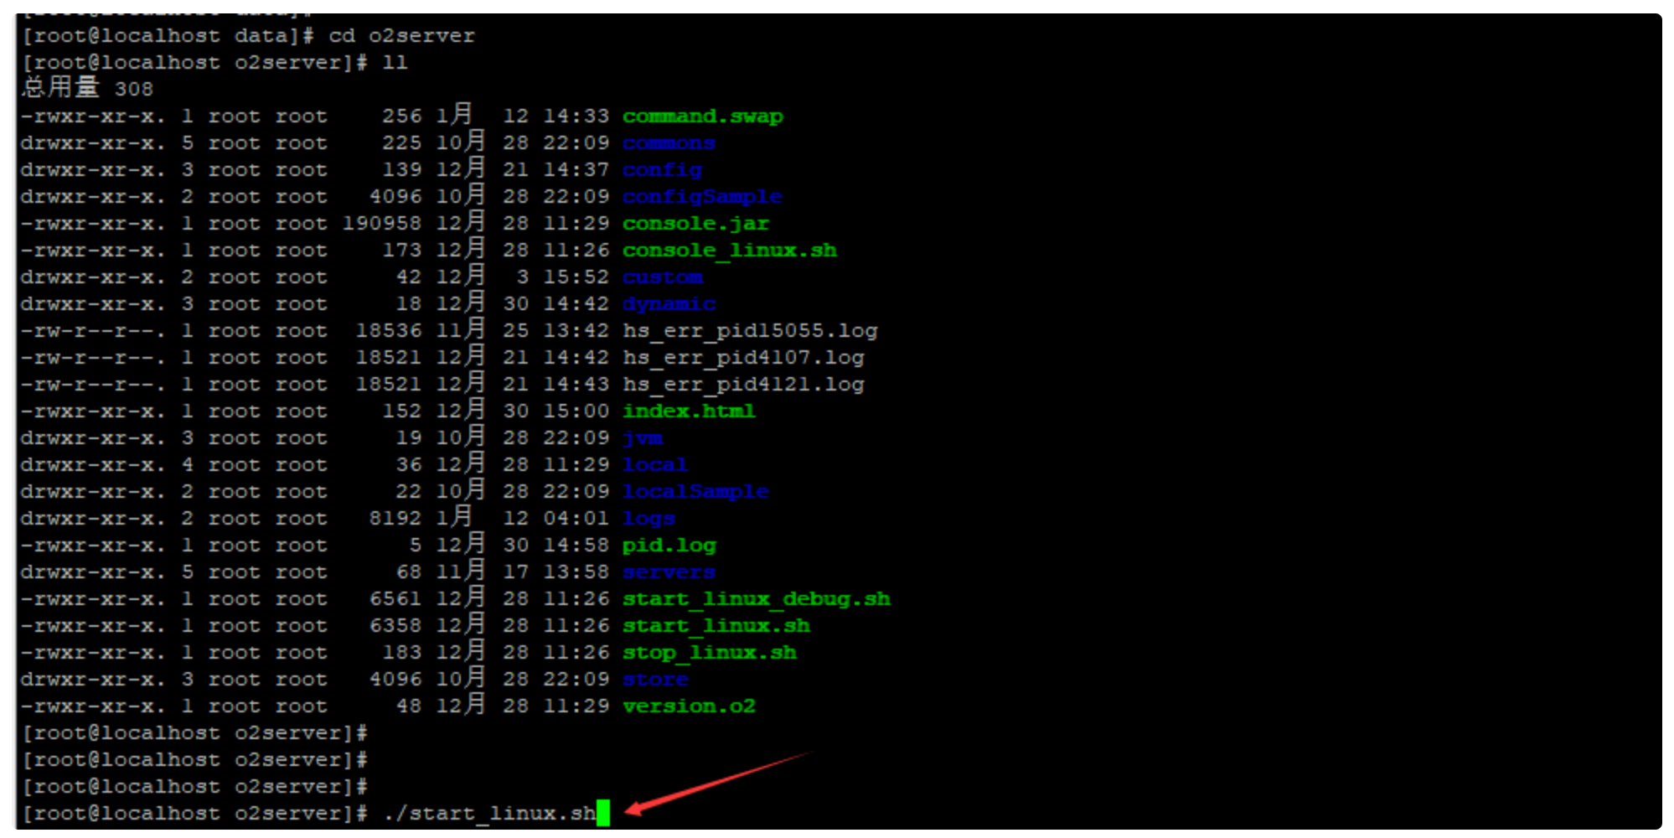Click the hs_err_pid15055.log filename
Screen dimensions: 1674x838
coord(749,331)
